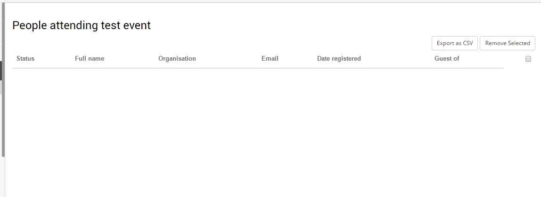Click the Guest of column header
The image size is (541, 197).
(447, 59)
